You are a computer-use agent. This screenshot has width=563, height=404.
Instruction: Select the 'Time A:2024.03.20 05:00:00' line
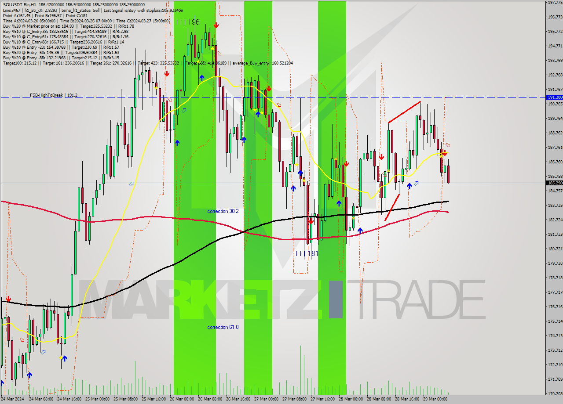point(86,21)
